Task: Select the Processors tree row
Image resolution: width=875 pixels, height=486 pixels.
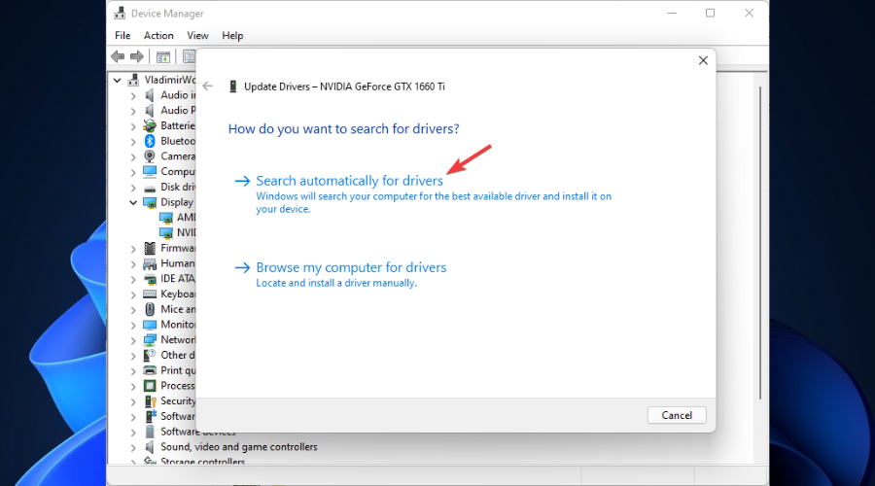Action: [178, 386]
